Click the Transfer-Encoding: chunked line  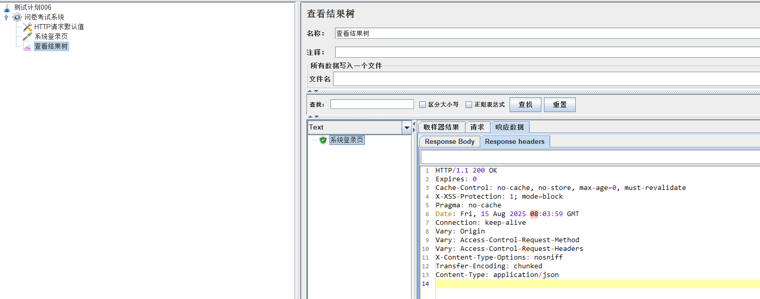pos(489,266)
